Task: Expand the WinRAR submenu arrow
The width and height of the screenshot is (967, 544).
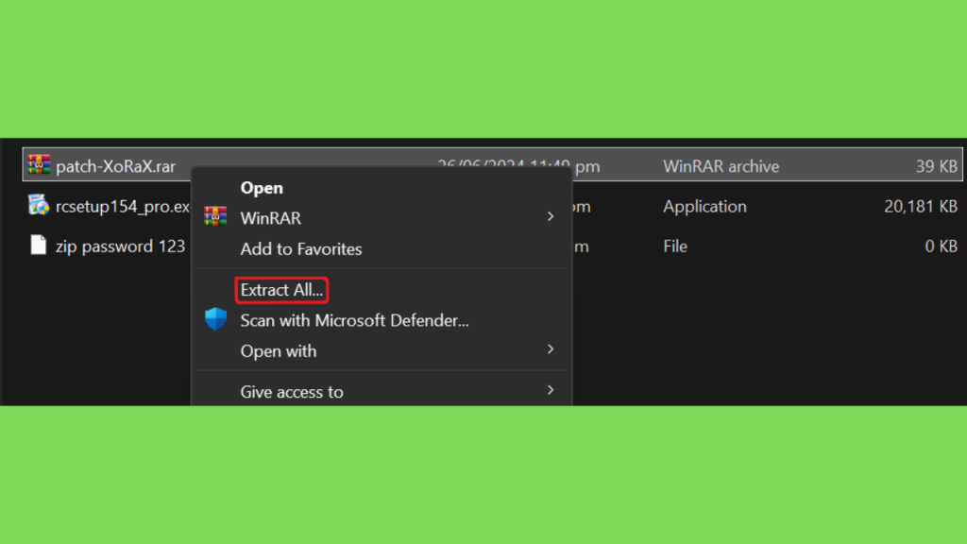Action: pos(551,216)
